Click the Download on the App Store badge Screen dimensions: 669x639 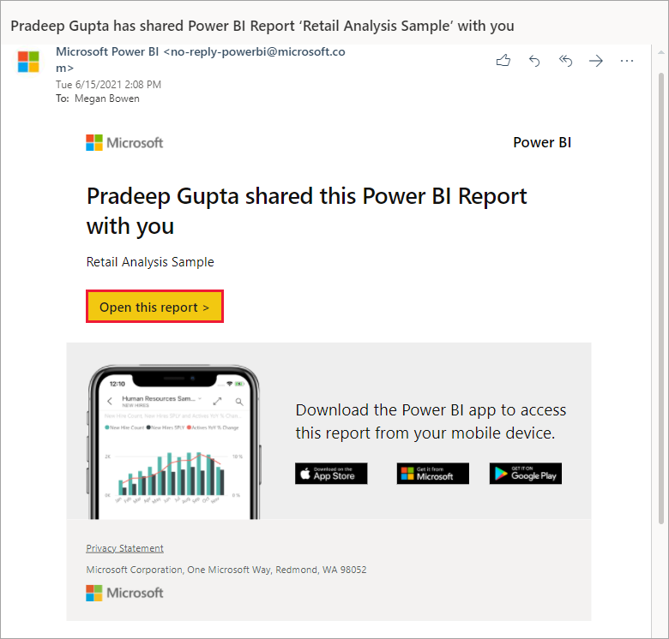[331, 474]
